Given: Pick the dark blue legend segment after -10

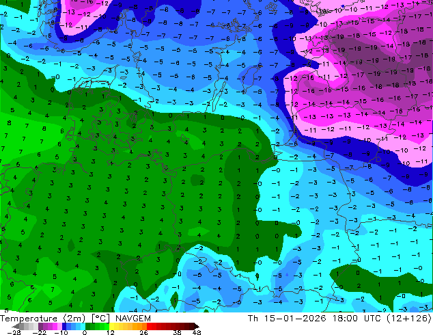Looking at the screenshot, I should [x=64, y=326].
